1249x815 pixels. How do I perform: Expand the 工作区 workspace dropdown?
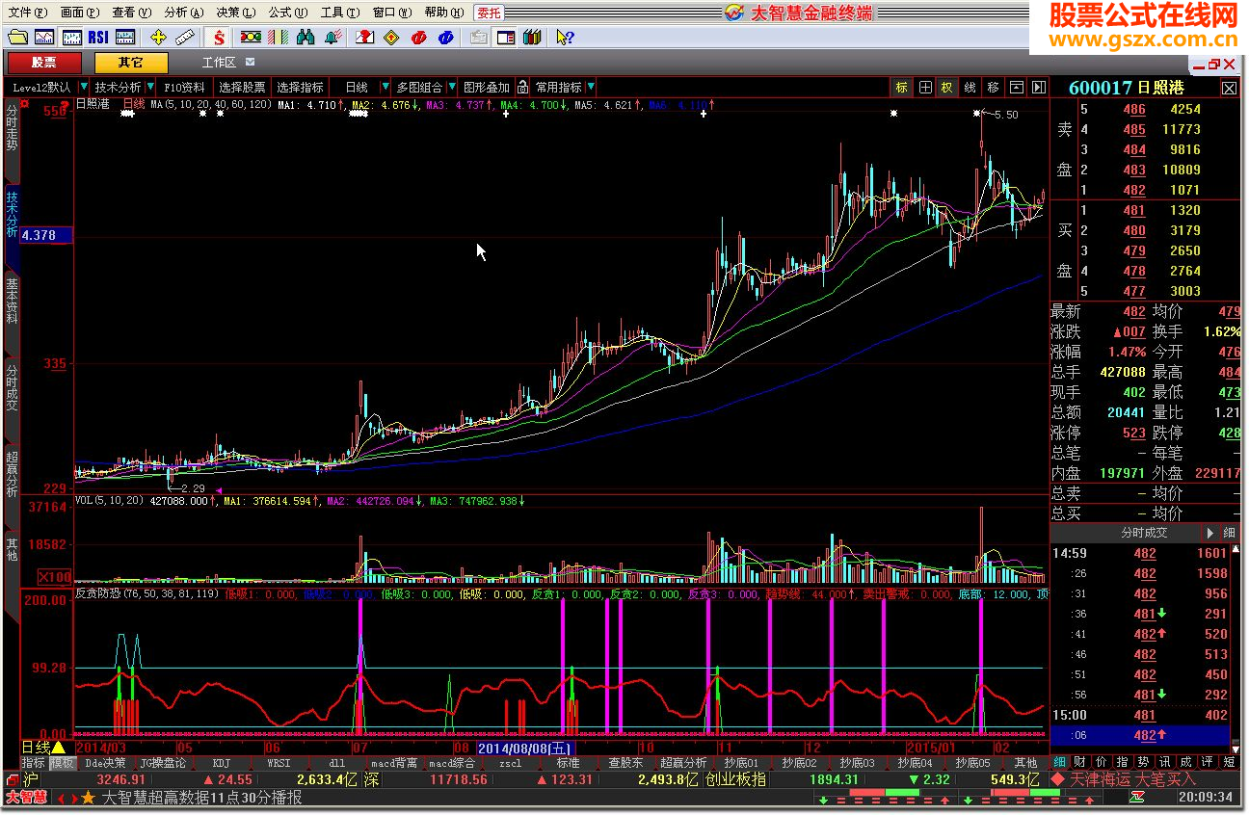251,63
